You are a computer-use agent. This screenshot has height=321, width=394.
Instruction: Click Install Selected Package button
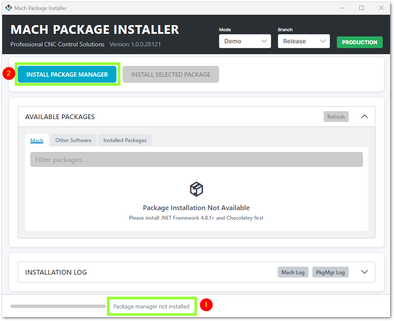tap(171, 75)
